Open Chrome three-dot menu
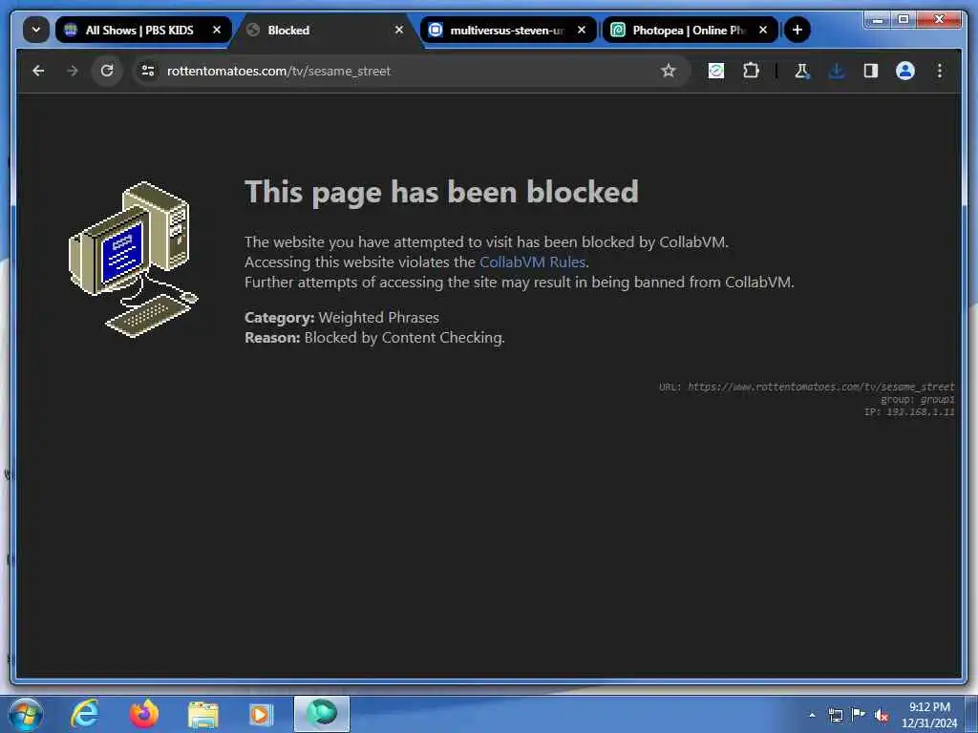The width and height of the screenshot is (978, 733). click(940, 71)
